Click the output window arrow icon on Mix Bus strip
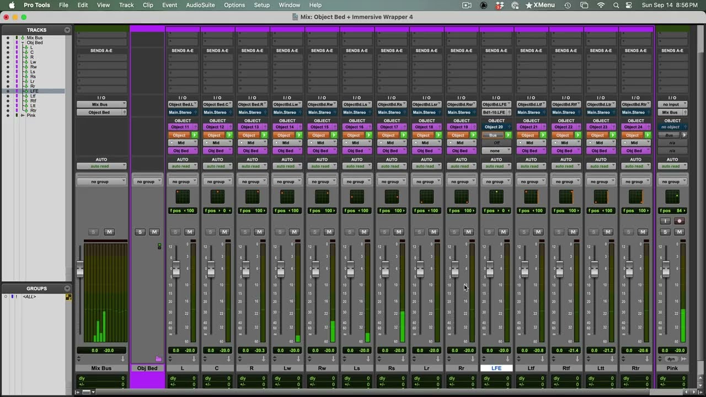This screenshot has width=706, height=397. click(123, 359)
